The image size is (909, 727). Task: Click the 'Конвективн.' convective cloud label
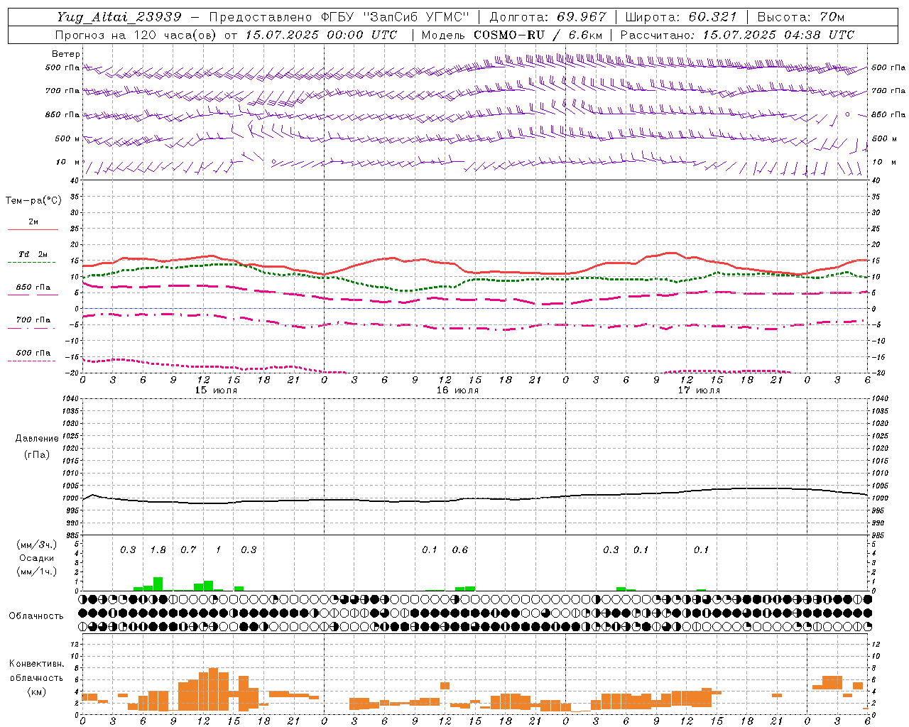(37, 664)
